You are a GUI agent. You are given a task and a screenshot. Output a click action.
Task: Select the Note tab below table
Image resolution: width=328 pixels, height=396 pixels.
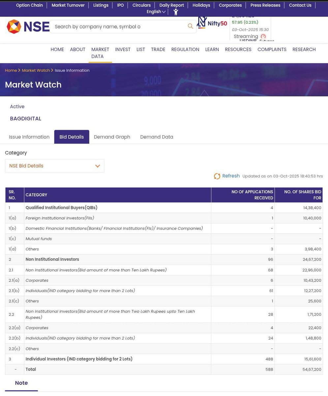pos(21,383)
